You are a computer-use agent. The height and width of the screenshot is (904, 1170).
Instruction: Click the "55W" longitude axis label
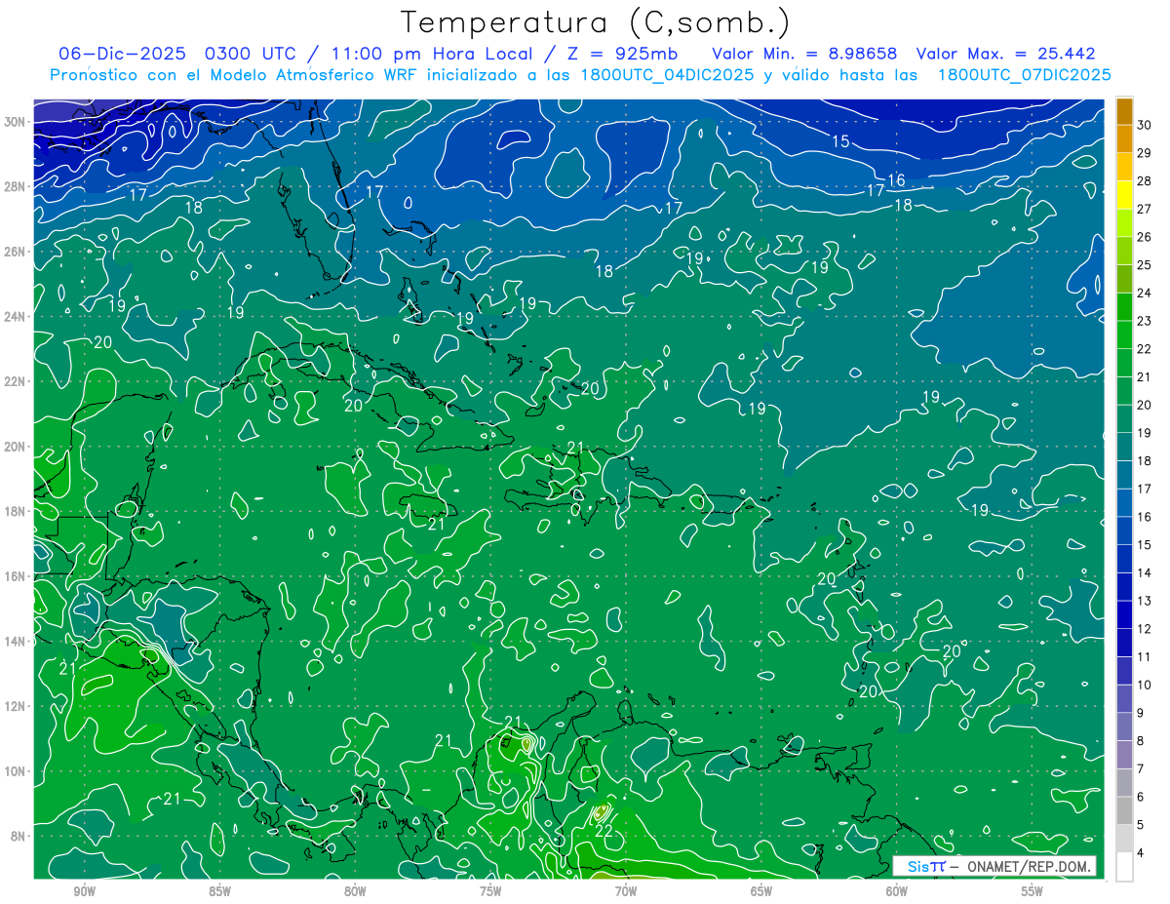coord(1033,892)
